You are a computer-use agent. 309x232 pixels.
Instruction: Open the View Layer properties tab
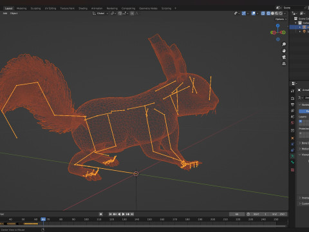[292, 111]
